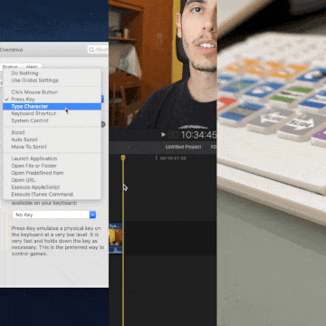
Task: Choose System Control action
Action: [52, 120]
